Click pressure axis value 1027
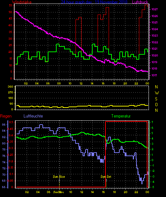 [155, 9]
